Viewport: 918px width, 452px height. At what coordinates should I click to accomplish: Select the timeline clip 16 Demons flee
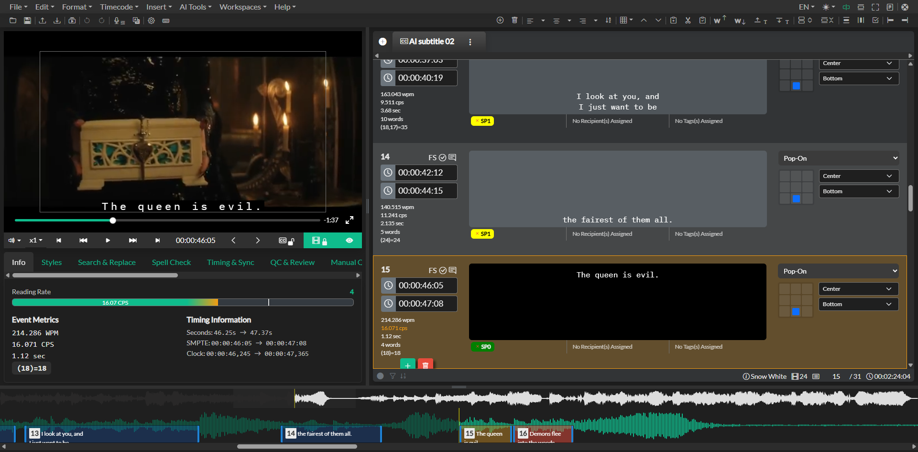[543, 434]
